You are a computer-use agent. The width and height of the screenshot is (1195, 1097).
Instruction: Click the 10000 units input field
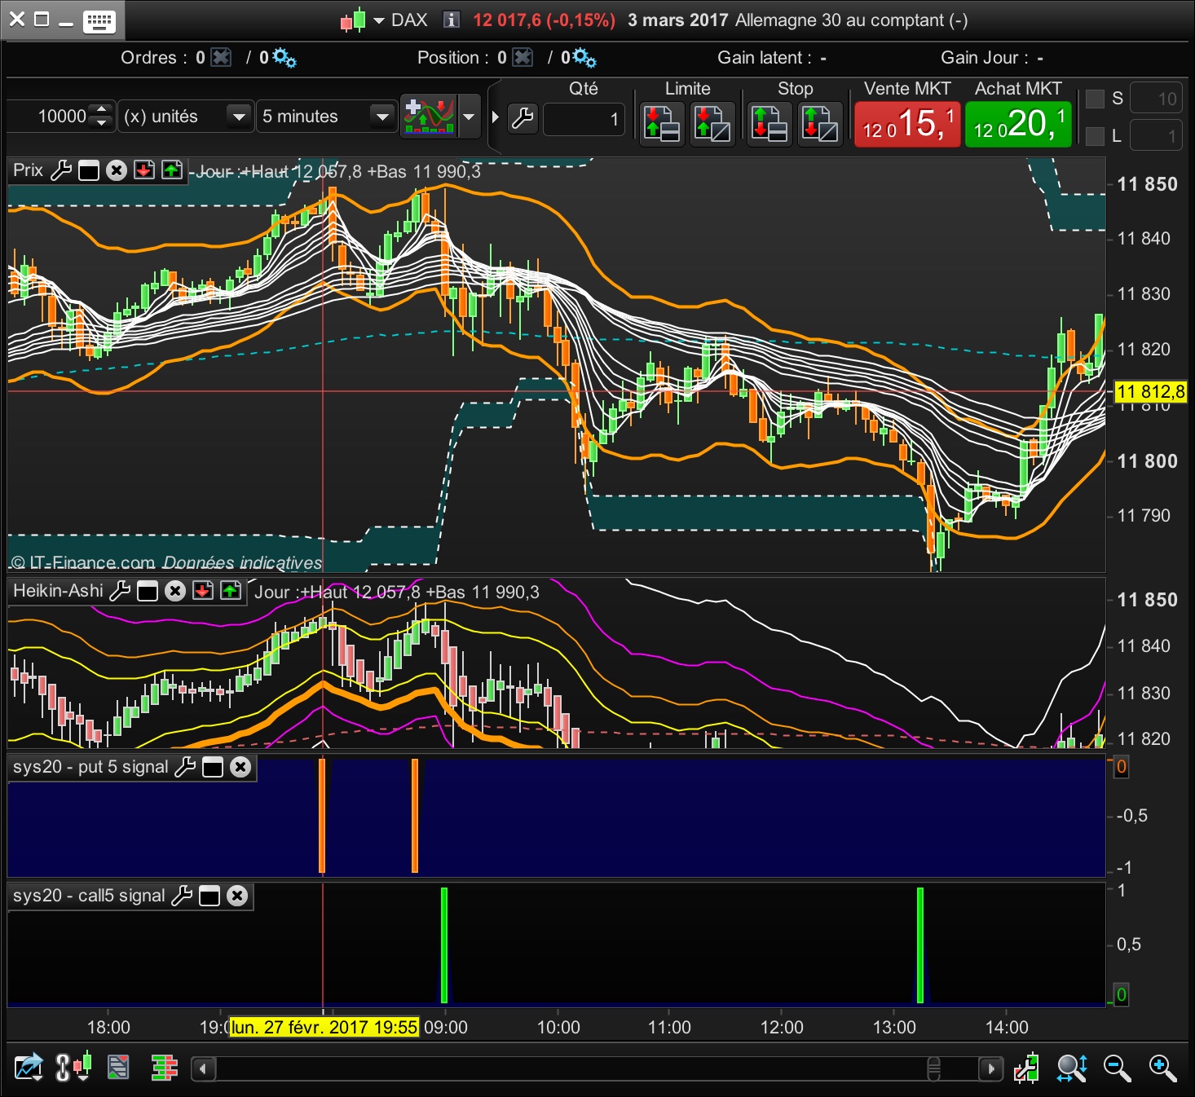point(49,117)
